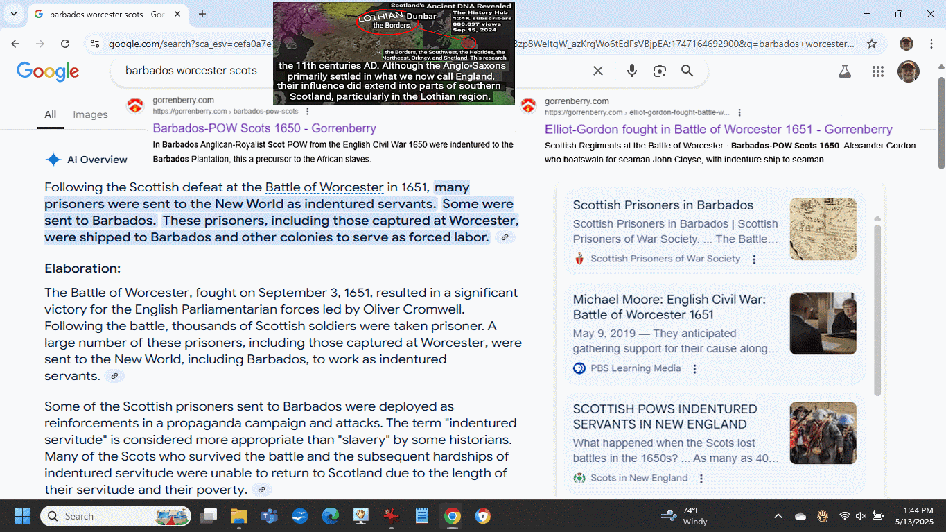Open Chrome's three-dot menu

[x=931, y=44]
